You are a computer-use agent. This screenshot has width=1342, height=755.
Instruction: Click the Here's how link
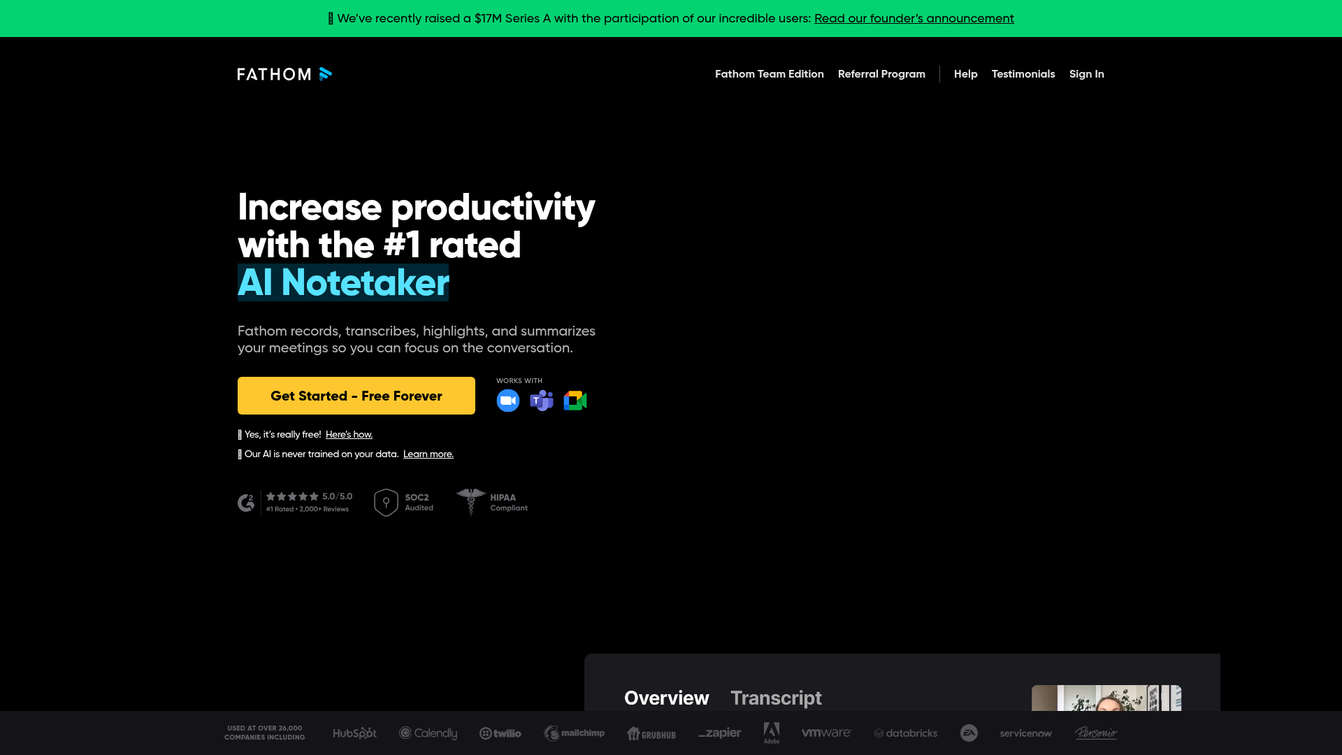(x=349, y=434)
